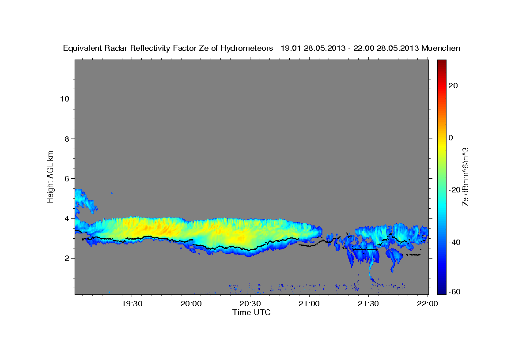Click the colorbar value label 0
Viewport: 530px width, 353px height.
[450, 138]
